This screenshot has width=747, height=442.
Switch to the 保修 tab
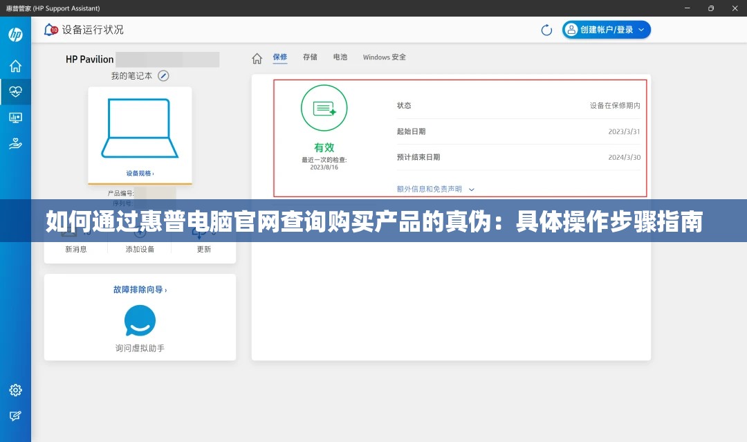[x=280, y=57]
